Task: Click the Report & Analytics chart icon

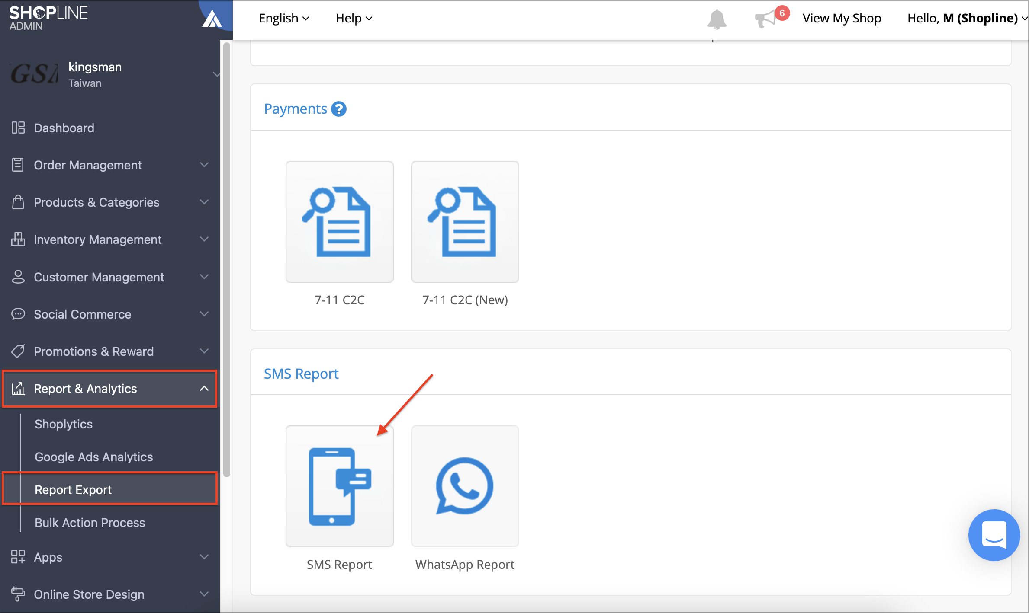Action: (18, 389)
